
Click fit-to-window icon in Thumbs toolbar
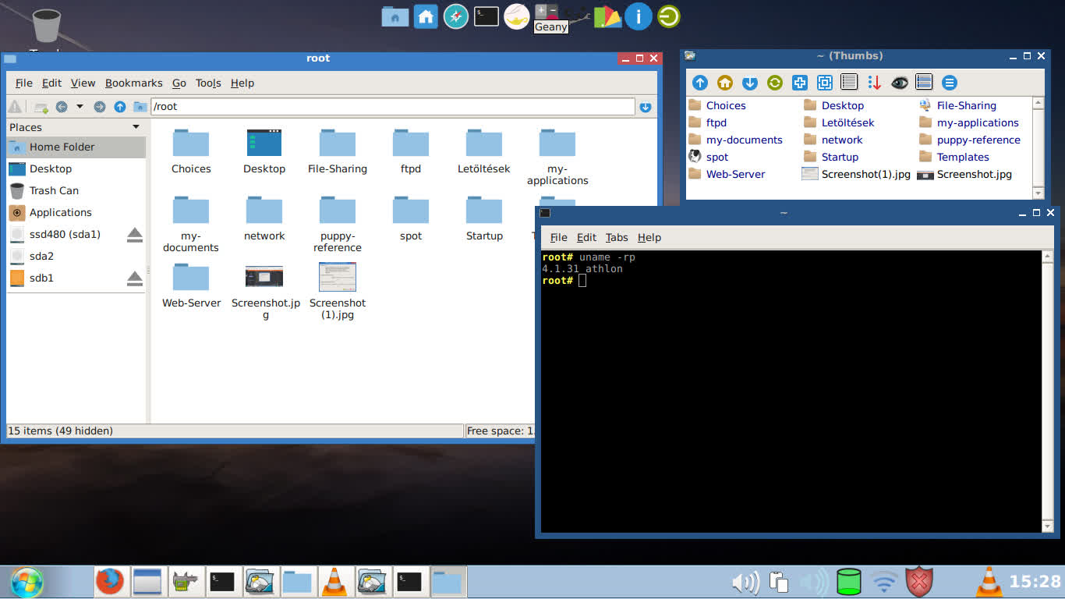[825, 83]
